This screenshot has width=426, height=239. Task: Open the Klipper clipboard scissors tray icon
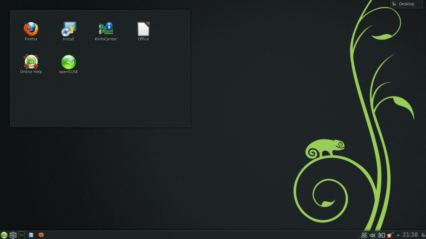pyautogui.click(x=364, y=235)
